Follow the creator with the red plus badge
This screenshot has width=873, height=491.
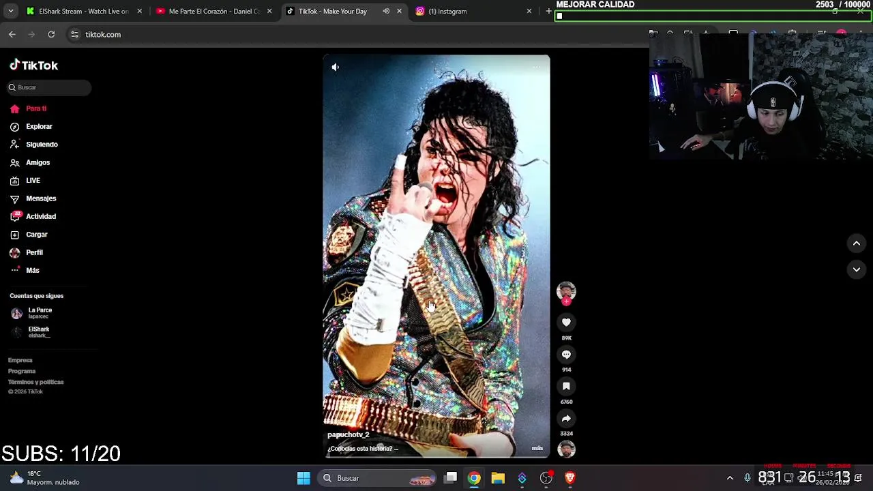coord(566,301)
